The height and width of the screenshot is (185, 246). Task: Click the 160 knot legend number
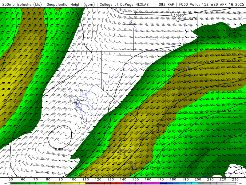click(148, 179)
